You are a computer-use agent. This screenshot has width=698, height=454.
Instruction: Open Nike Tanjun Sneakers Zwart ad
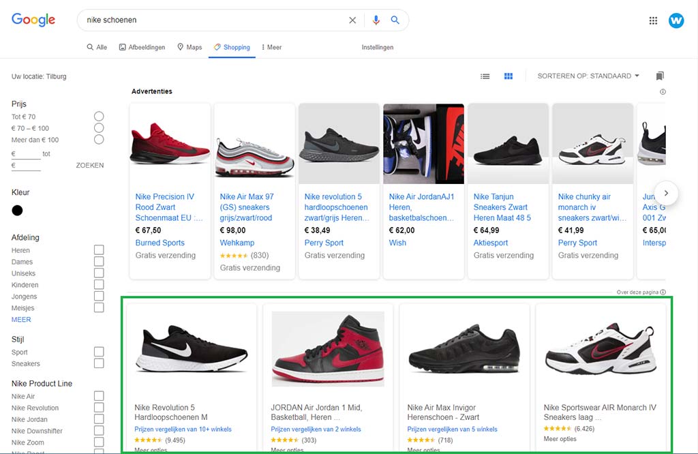click(x=502, y=207)
